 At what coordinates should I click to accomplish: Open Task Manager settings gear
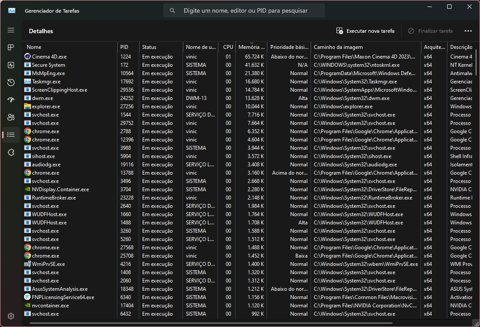(x=11, y=316)
